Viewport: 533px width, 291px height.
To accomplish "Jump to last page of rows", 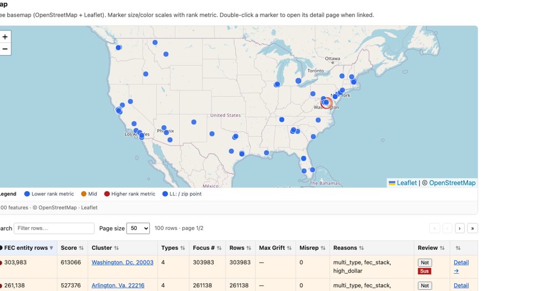I will [472, 228].
